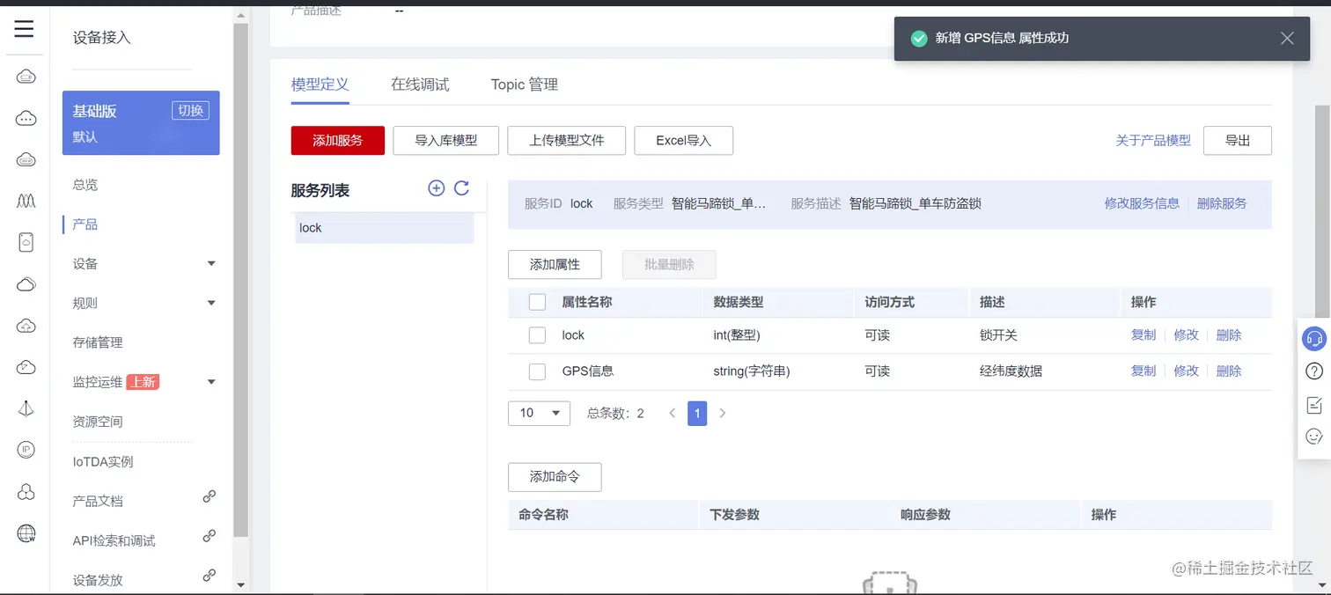
Task: Open 存储管理 in the sidebar
Action: [98, 342]
